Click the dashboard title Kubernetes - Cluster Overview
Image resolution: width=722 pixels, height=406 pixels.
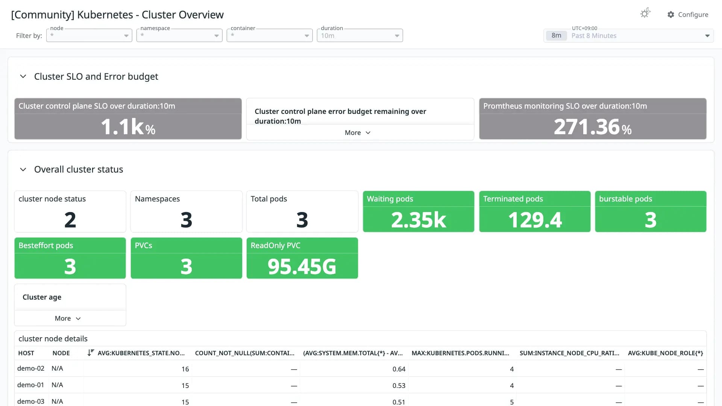(117, 15)
